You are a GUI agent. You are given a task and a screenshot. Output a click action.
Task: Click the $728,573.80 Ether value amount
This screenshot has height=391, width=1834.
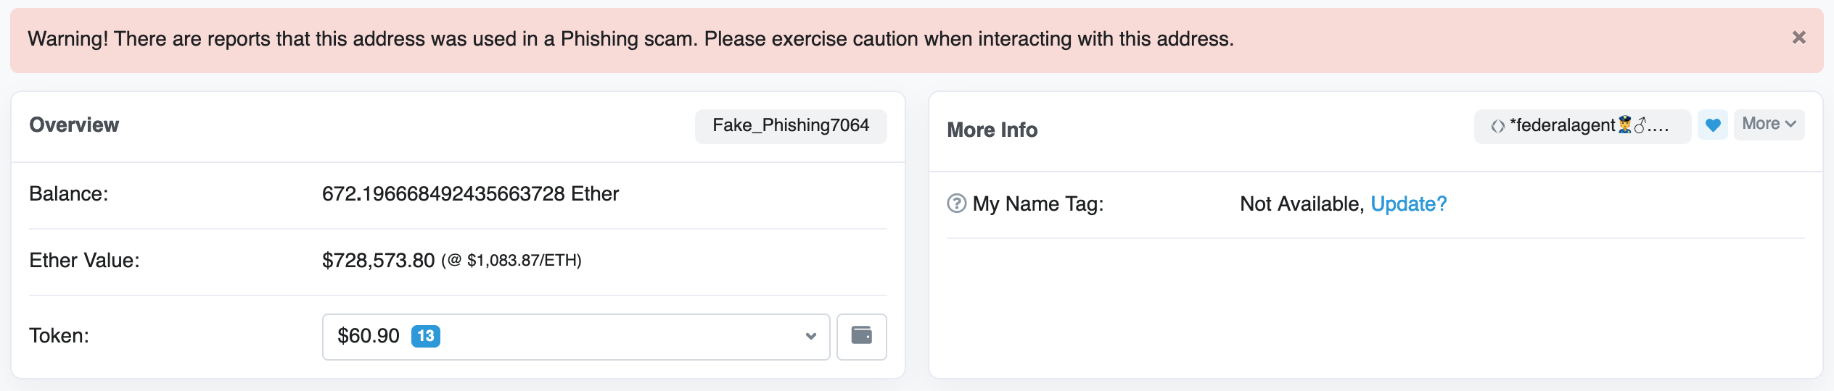click(378, 261)
